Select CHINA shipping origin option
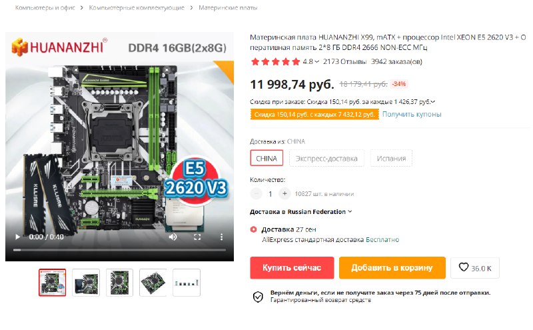This screenshot has width=533, height=330. (266, 158)
